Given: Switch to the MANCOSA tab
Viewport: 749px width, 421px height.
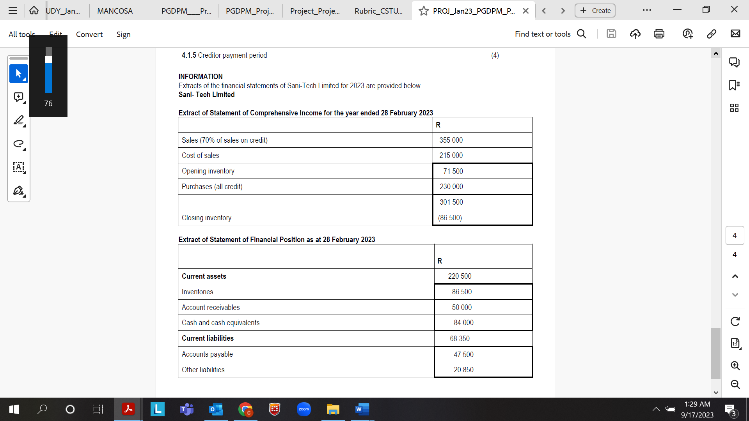Looking at the screenshot, I should pyautogui.click(x=115, y=11).
